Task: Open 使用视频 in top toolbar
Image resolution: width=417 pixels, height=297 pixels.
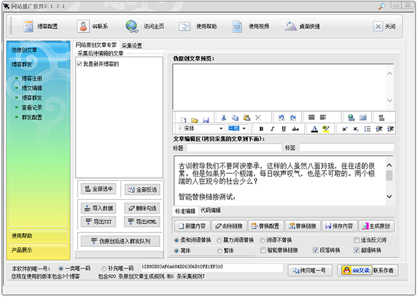Action: (250, 26)
